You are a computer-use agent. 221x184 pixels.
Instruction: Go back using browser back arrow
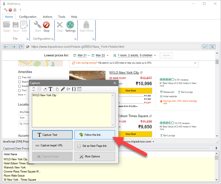click(x=6, y=47)
